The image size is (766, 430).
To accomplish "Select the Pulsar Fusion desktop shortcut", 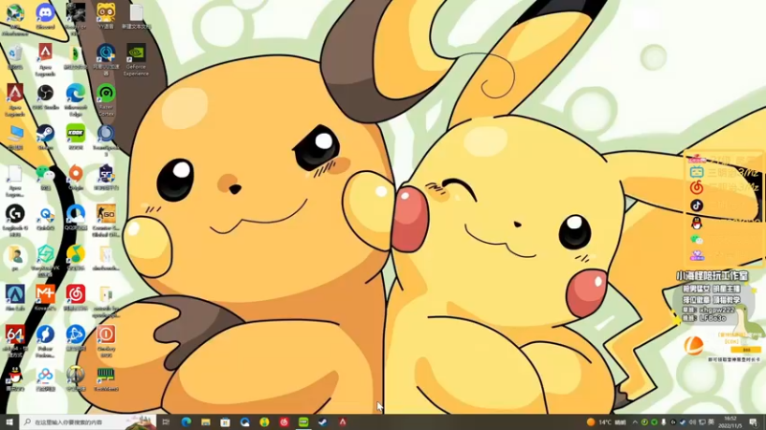I will pos(45,341).
